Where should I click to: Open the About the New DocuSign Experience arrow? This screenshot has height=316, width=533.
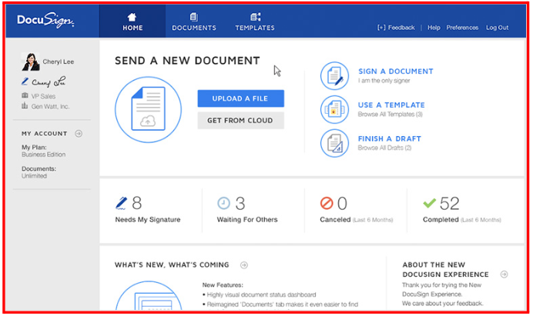point(504,274)
